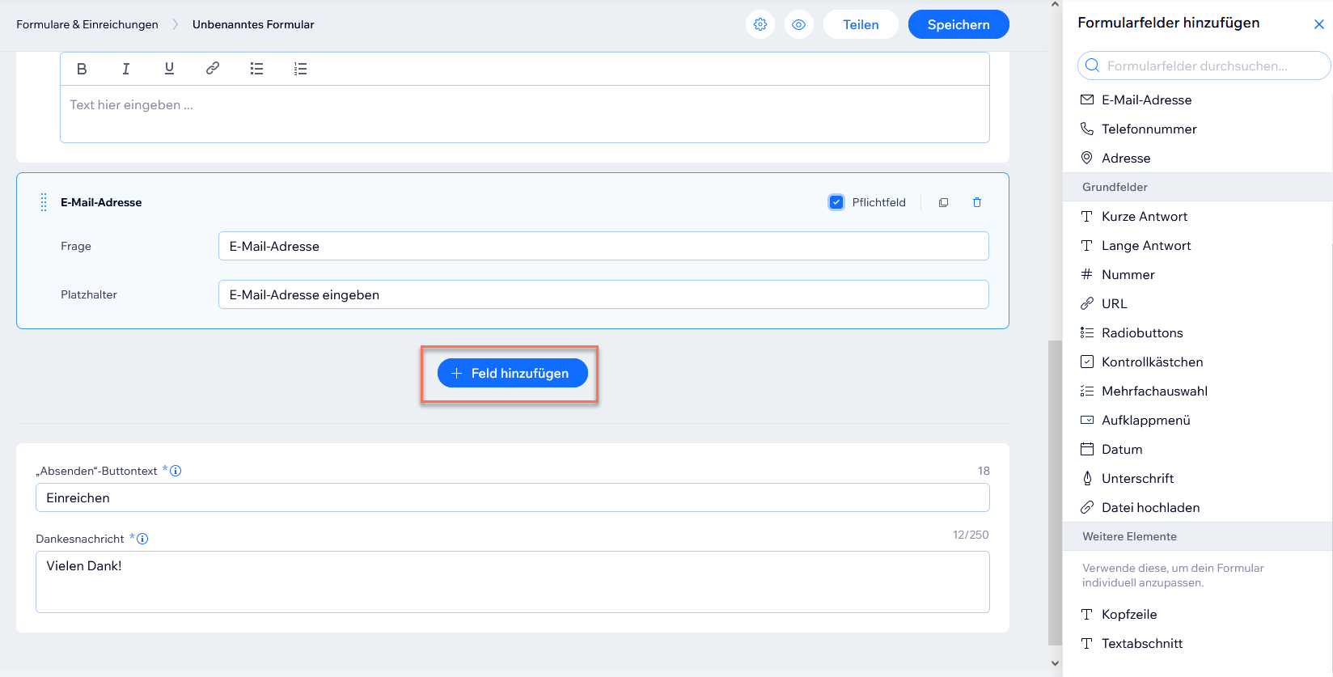Viewport: 1333px width, 677px height.
Task: Edit the Platzhalter input field
Action: click(603, 294)
